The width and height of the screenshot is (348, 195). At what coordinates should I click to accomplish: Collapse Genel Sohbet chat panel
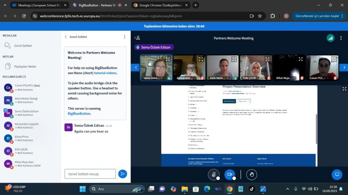coord(66,37)
